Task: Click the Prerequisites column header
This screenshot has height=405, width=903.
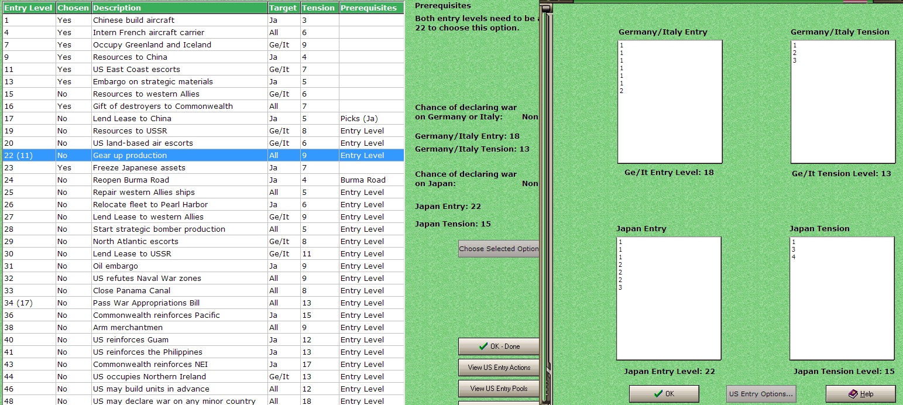Action: tap(371, 8)
